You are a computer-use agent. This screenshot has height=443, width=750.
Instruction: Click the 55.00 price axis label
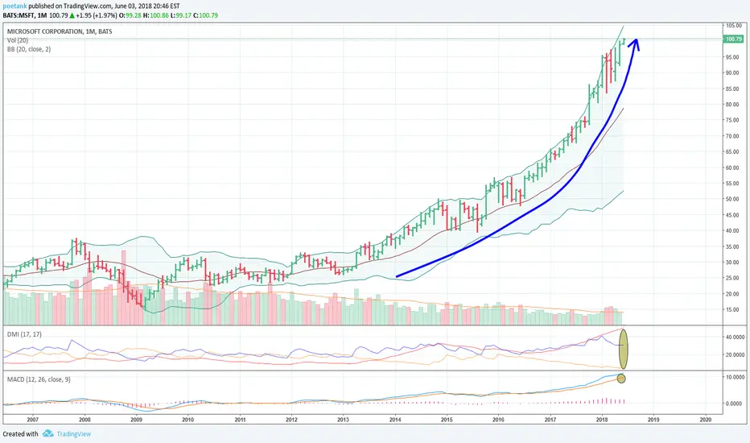(733, 184)
